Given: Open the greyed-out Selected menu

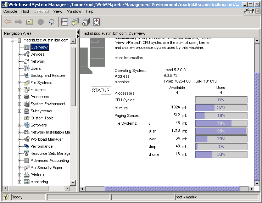Looking at the screenshot, I should (x=41, y=11).
